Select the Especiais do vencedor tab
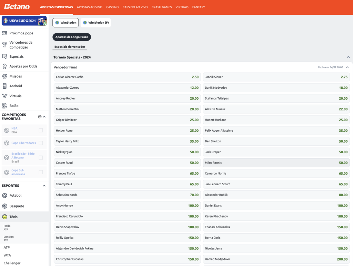 (x=70, y=47)
